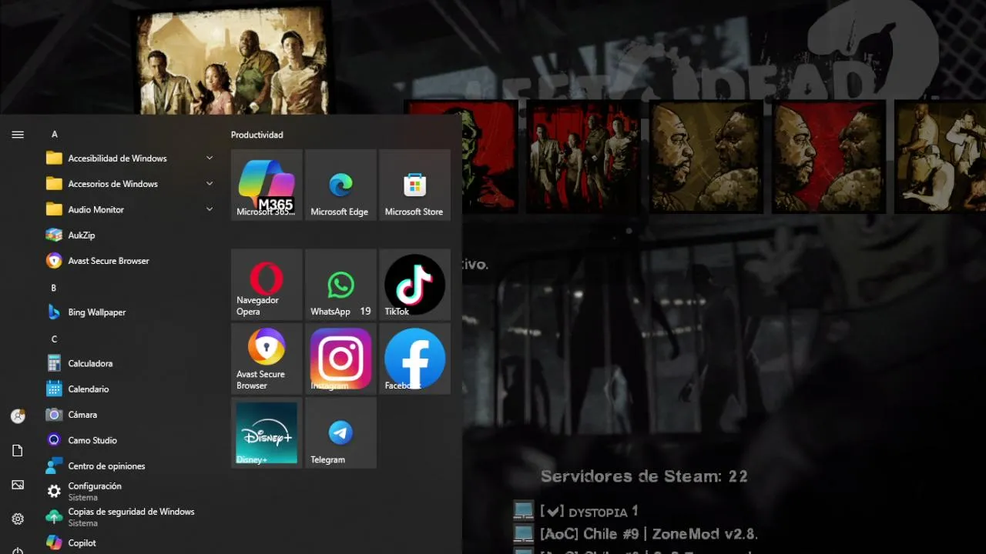
Task: Launch the Disney+ tile
Action: tap(266, 432)
